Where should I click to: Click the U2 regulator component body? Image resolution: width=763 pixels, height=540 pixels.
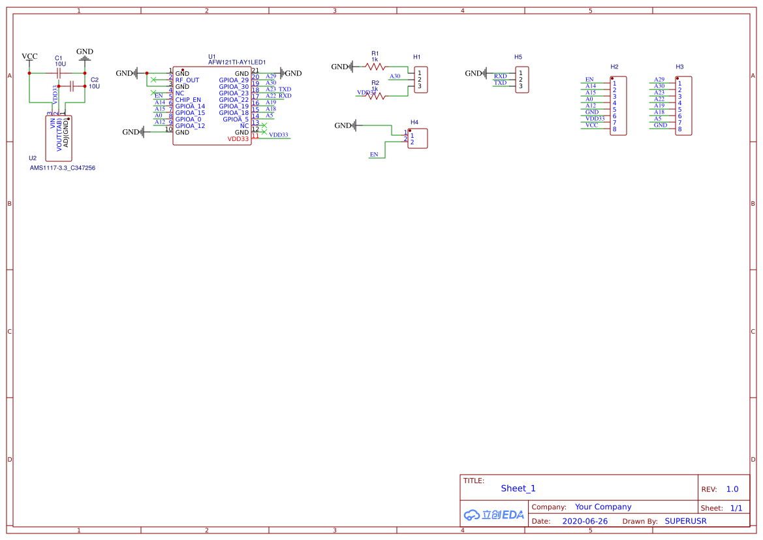[x=58, y=138]
